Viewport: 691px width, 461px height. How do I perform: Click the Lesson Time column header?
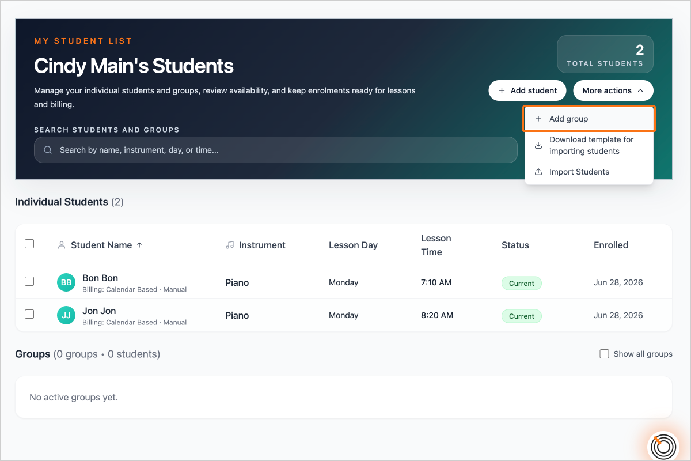coord(436,245)
